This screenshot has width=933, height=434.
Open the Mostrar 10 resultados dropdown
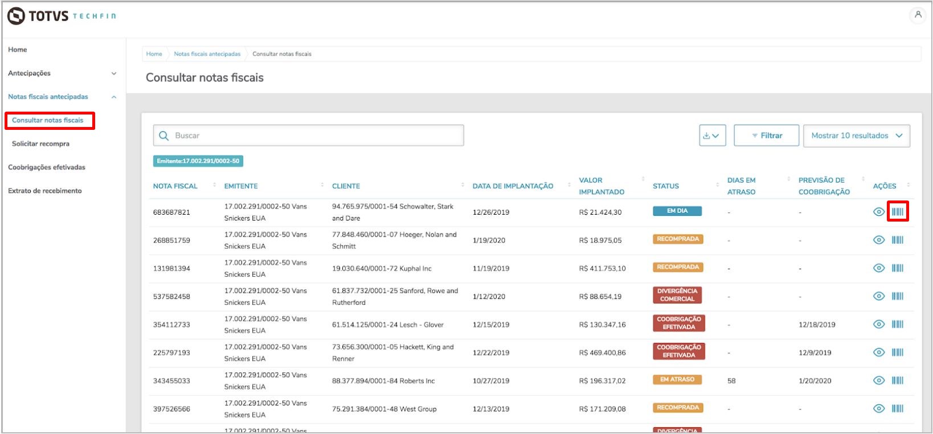tap(857, 136)
